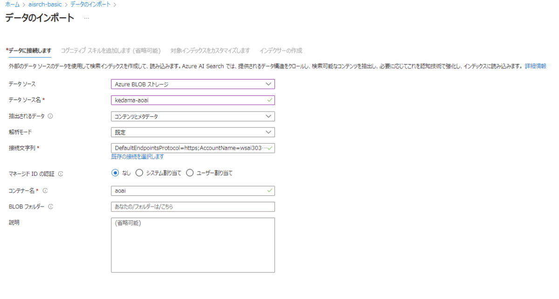Select the システム割り当て radio option
This screenshot has height=299, width=559.
tap(139, 173)
